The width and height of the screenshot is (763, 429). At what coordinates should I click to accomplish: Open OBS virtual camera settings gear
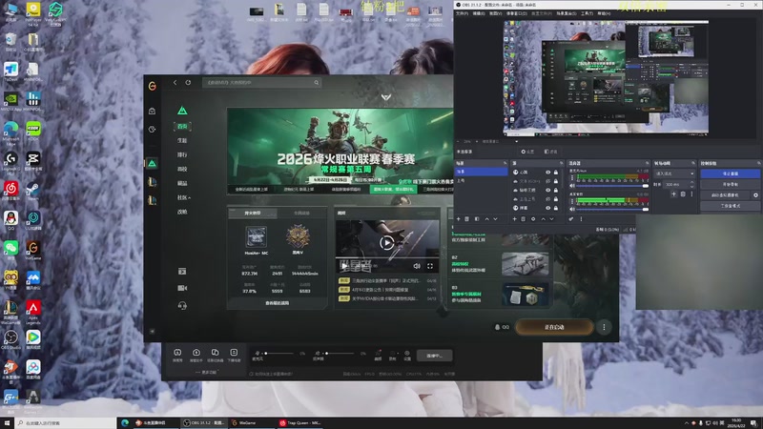[755, 194]
